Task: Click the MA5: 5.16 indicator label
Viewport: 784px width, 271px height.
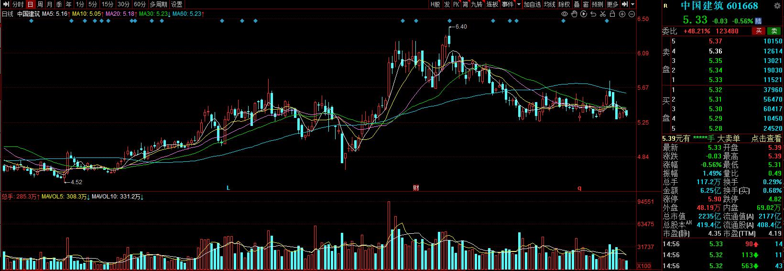Action: click(56, 14)
